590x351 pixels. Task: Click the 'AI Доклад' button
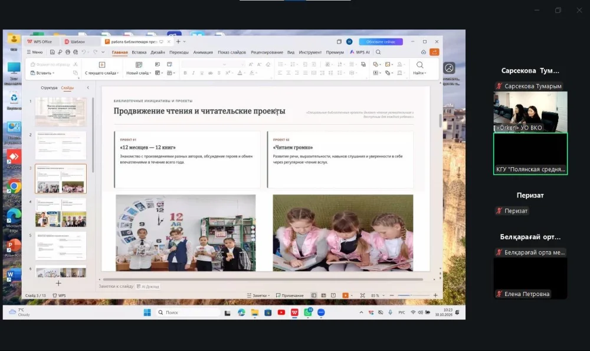click(x=148, y=286)
